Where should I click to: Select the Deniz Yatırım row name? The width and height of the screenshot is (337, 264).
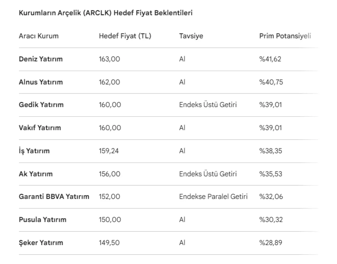point(41,59)
